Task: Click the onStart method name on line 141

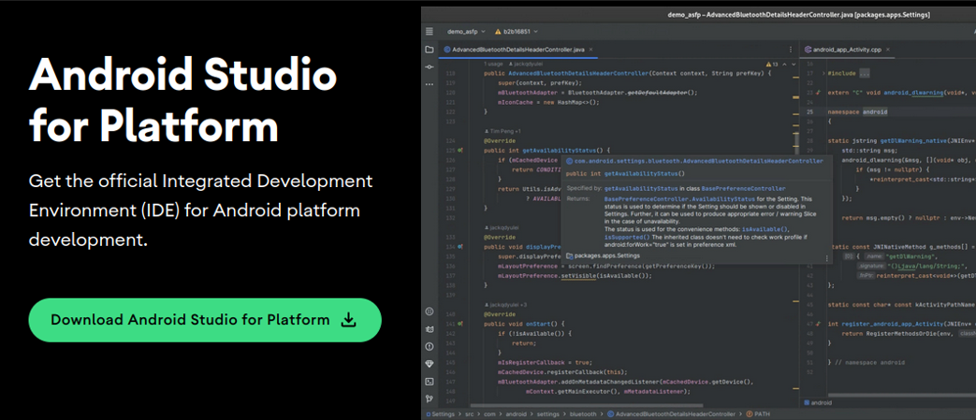Action: 536,325
